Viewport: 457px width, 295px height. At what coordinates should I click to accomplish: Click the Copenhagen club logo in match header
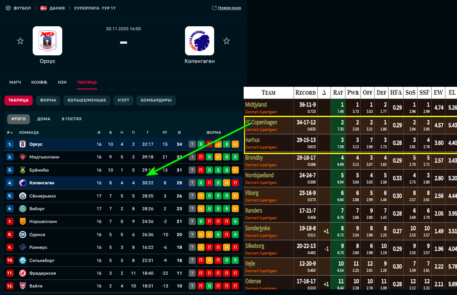[199, 41]
